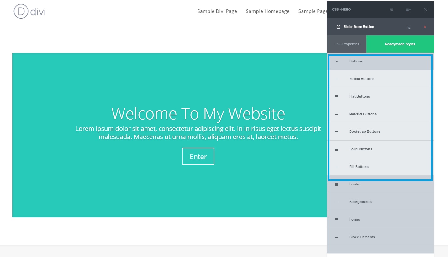Pick the Pill Buttons style
The image size is (448, 257).
[380, 167]
